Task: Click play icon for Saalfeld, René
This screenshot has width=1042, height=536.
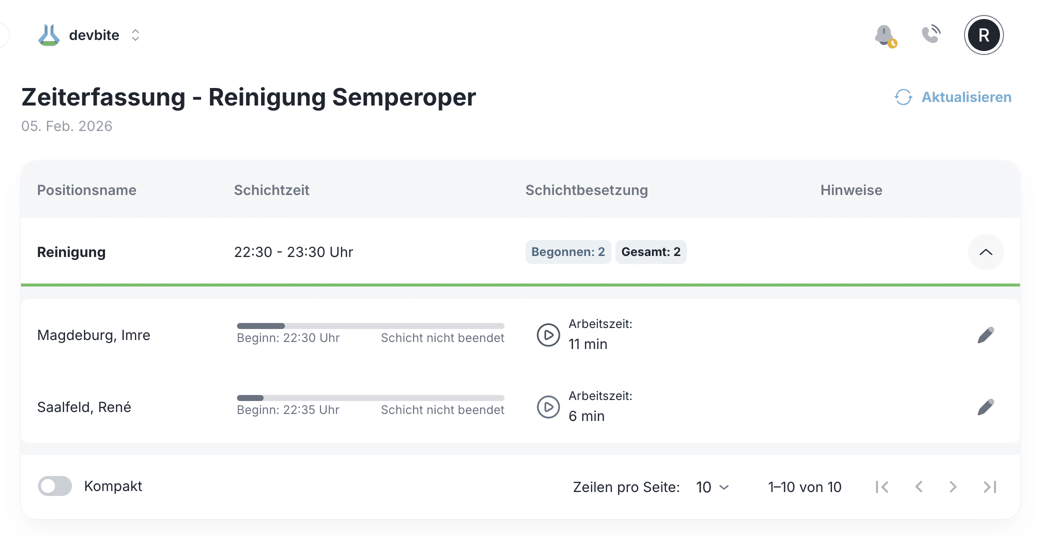Action: 548,407
